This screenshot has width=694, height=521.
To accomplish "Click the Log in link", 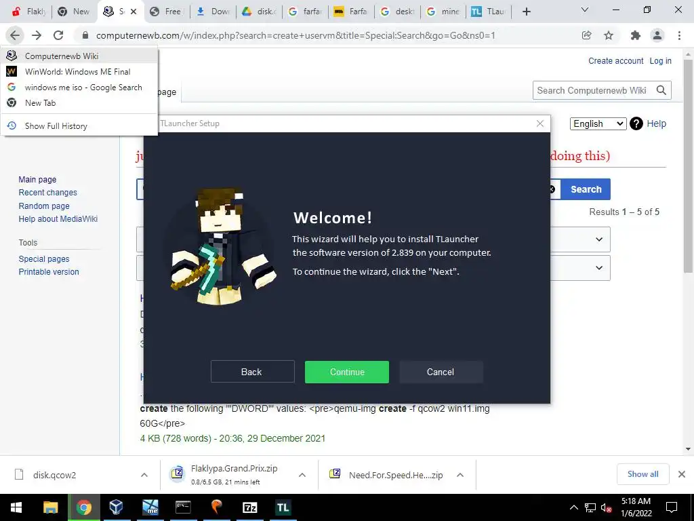I will tap(660, 60).
